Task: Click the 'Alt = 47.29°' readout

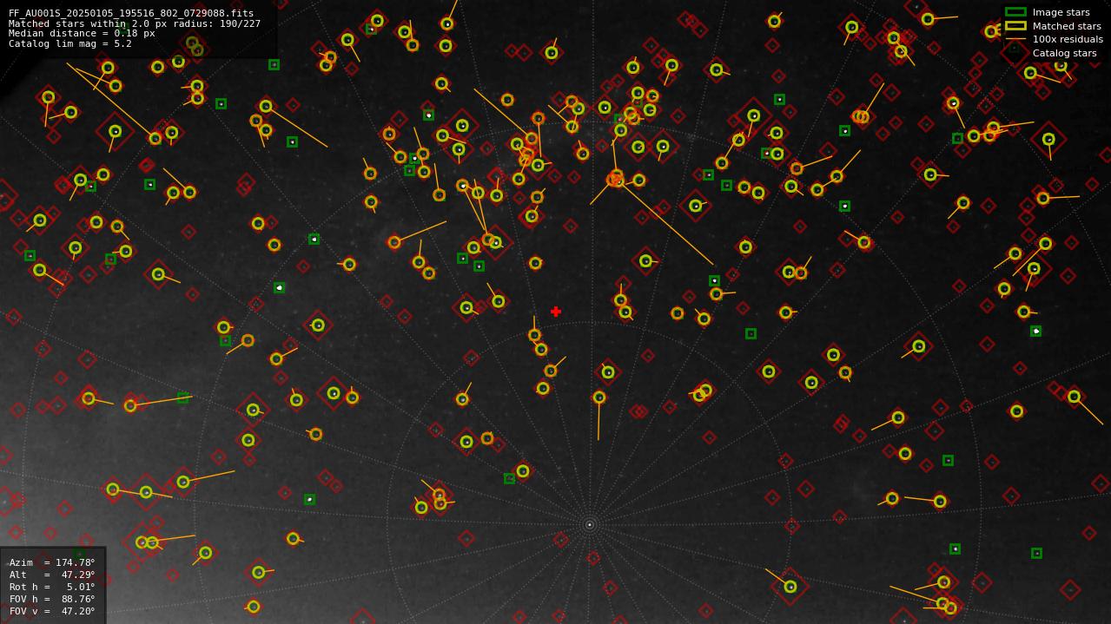Action: (x=52, y=575)
